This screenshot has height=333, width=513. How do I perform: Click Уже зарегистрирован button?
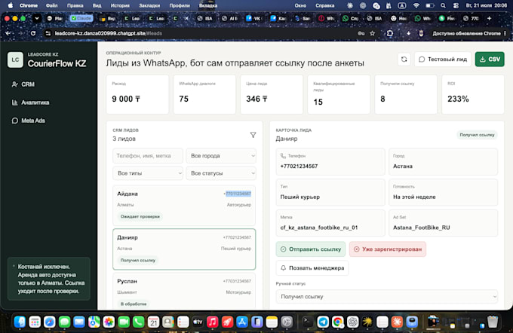point(388,249)
